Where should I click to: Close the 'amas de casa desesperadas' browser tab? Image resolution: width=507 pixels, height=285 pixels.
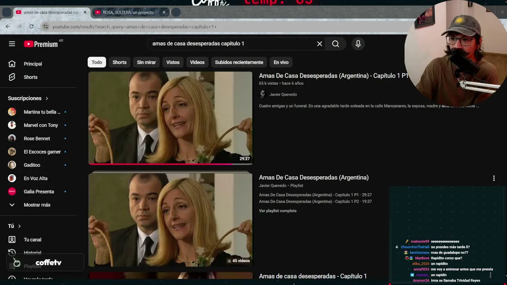pyautogui.click(x=85, y=12)
